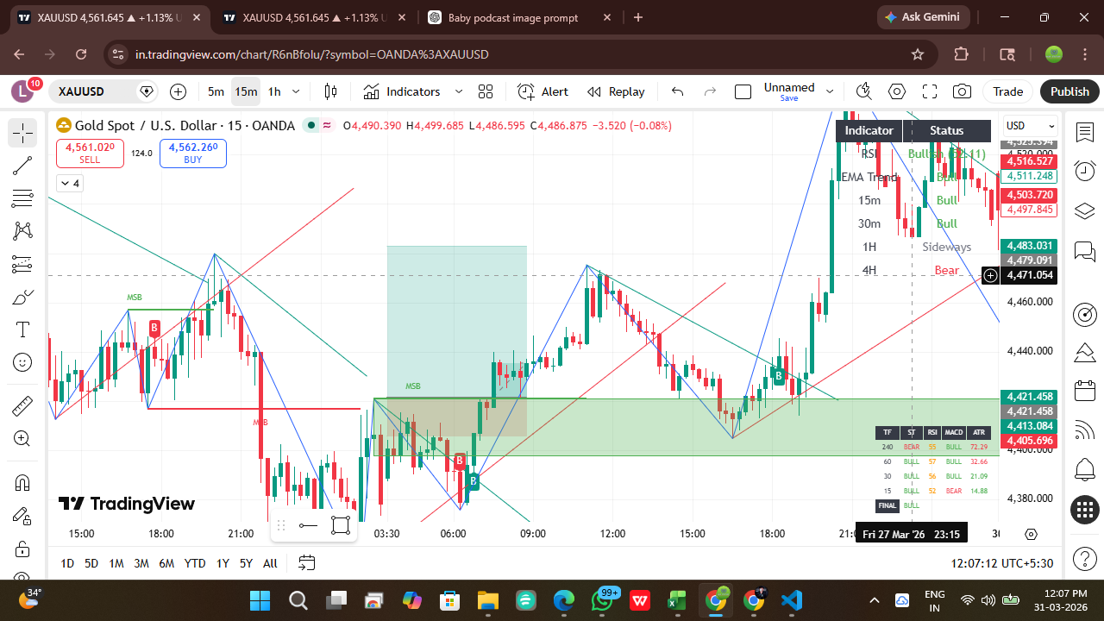
Task: Click the Publish button
Action: 1069,91
